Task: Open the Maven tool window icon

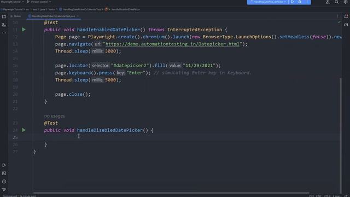Action: (346, 25)
